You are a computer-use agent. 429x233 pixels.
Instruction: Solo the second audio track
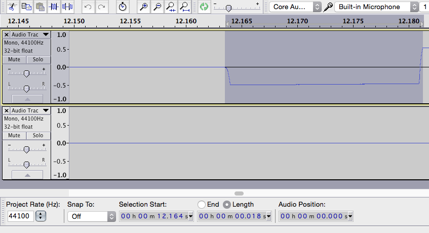[x=38, y=135]
